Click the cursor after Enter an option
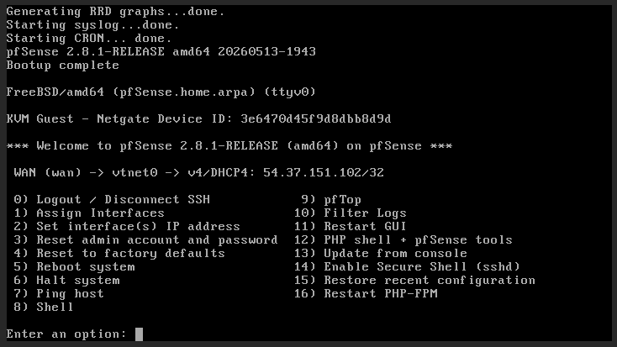Viewport: 617px width, 347px height. [x=139, y=334]
